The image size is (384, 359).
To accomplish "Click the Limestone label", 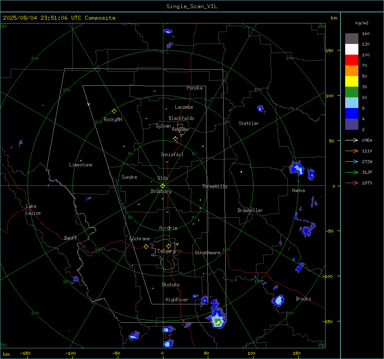I will [x=81, y=165].
